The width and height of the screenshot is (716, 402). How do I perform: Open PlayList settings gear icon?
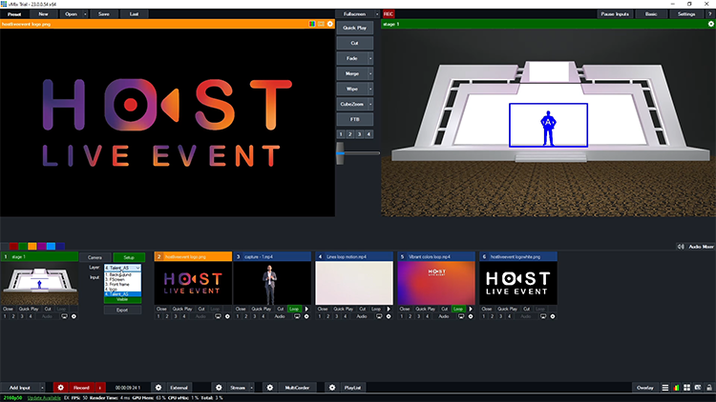[331, 388]
